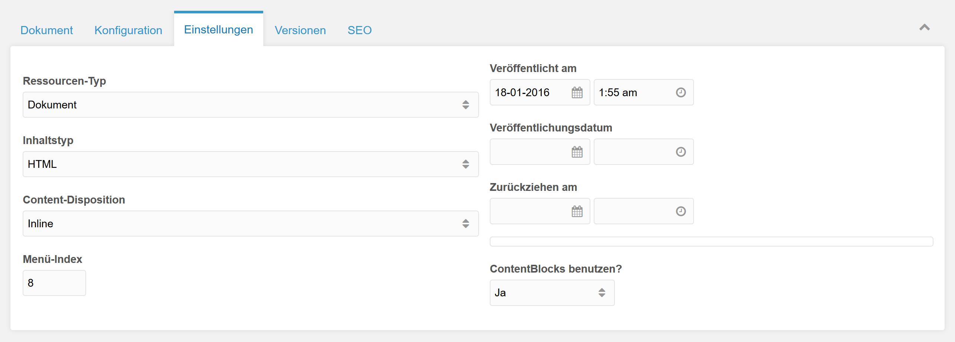Click the thin slider bar below Zurückziehen am
The image size is (955, 342).
pos(711,241)
